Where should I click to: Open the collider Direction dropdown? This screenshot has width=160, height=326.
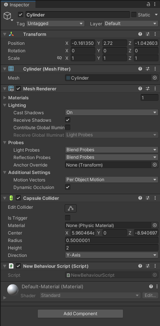point(112,255)
